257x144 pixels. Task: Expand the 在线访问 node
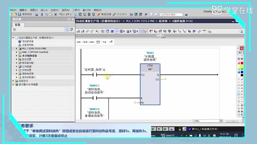[x=13, y=81]
